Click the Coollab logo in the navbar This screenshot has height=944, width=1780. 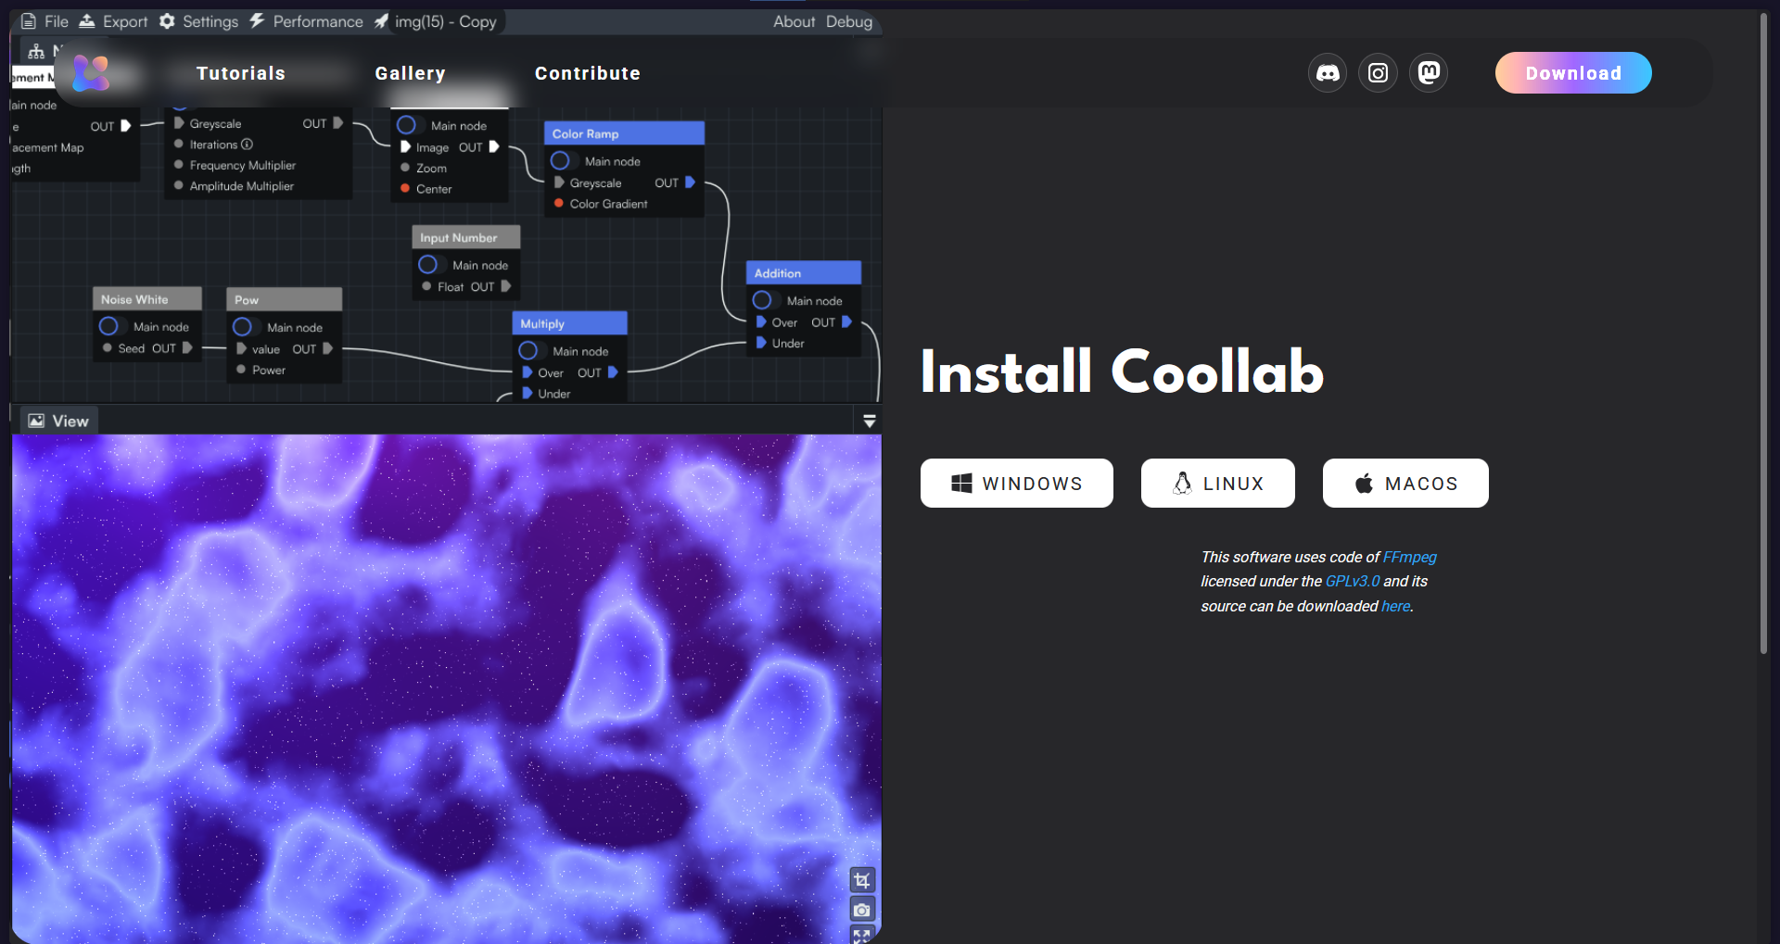tap(92, 73)
